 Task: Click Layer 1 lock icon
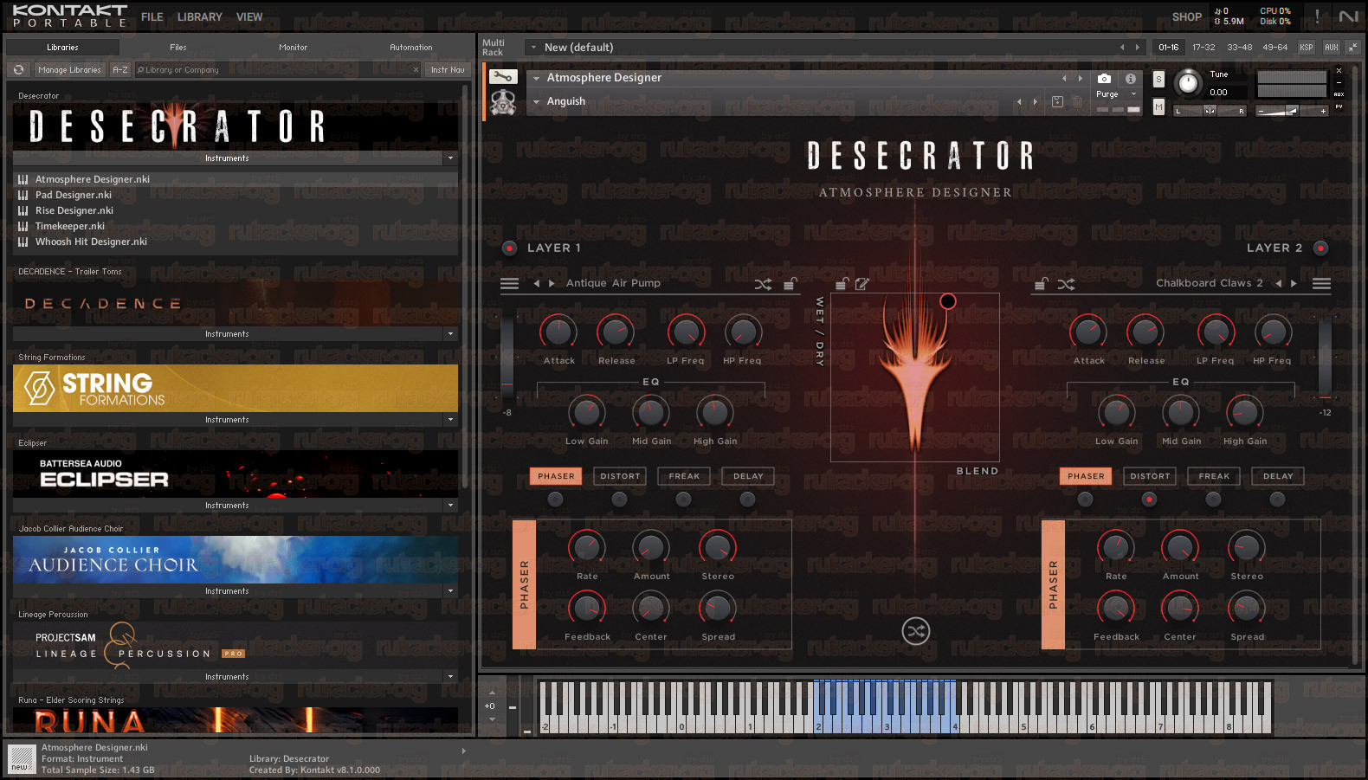click(790, 283)
